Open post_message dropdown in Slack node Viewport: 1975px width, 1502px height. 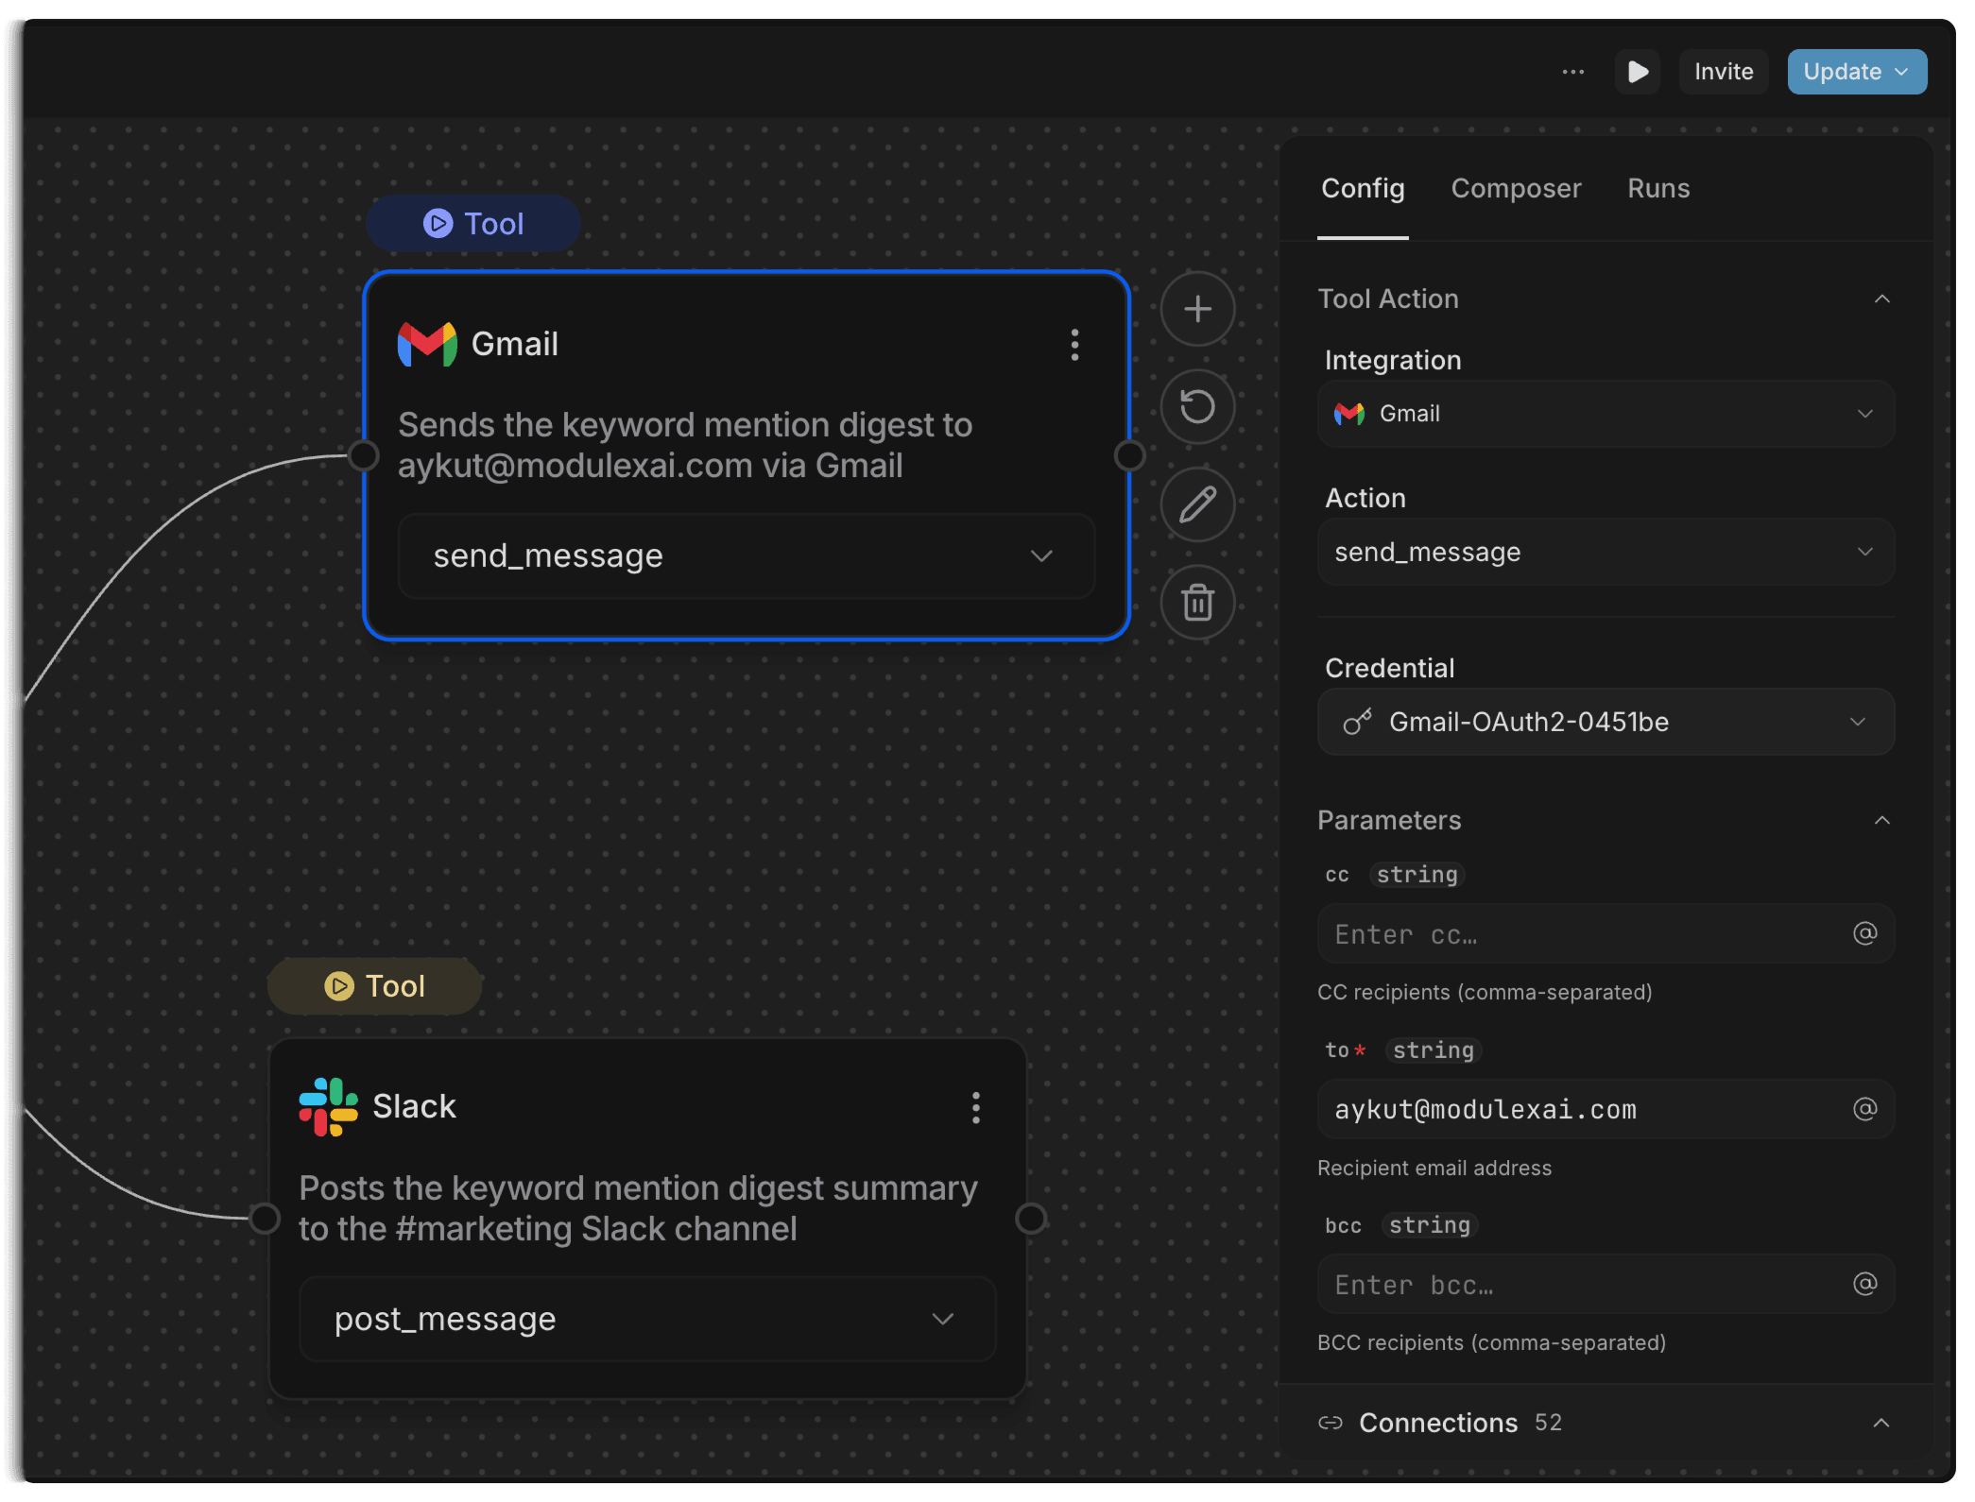tap(647, 1320)
